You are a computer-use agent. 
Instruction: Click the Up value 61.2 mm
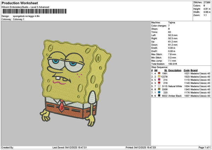[x=173, y=42]
